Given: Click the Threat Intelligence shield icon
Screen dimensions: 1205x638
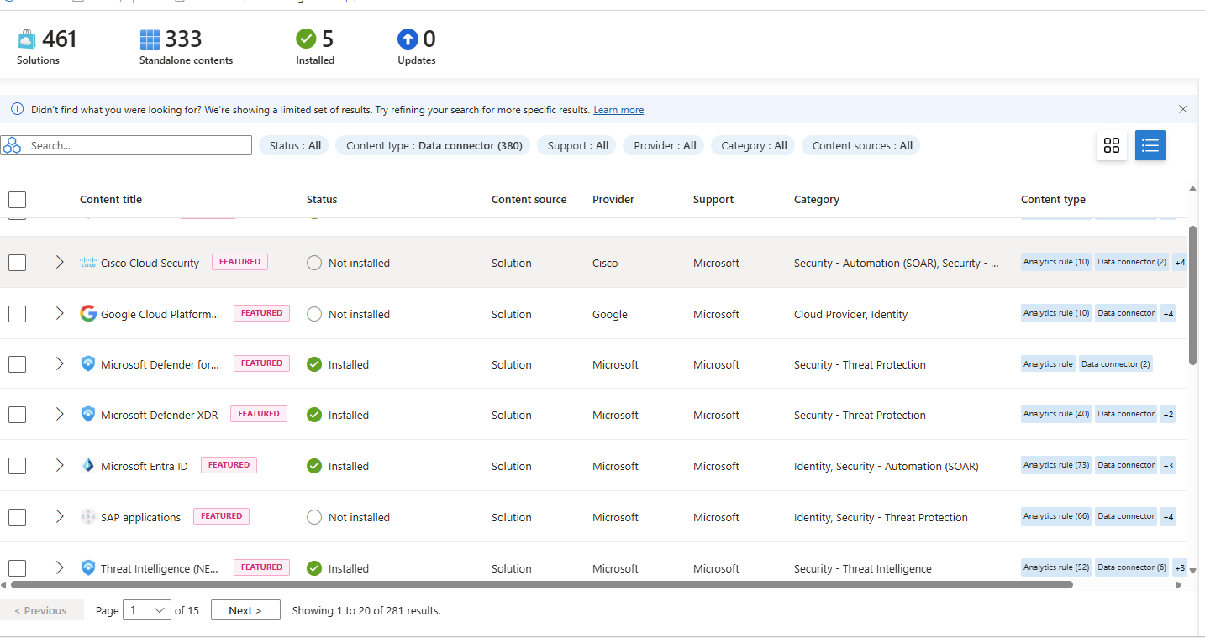Looking at the screenshot, I should pyautogui.click(x=88, y=567).
